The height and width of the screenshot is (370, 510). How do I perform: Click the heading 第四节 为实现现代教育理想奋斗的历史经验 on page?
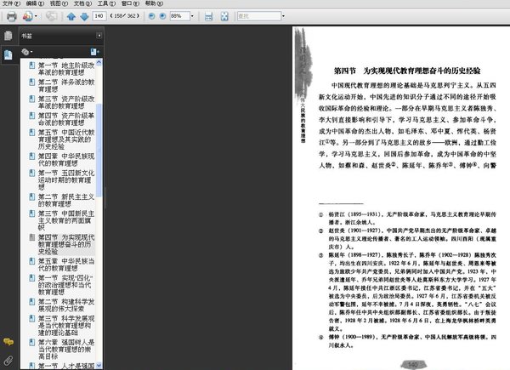(407, 71)
